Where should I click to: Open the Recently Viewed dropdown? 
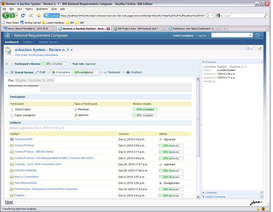point(49,42)
